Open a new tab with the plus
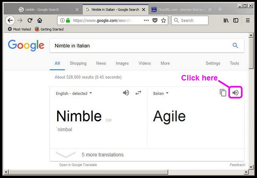The image size is (257, 178). [220, 10]
